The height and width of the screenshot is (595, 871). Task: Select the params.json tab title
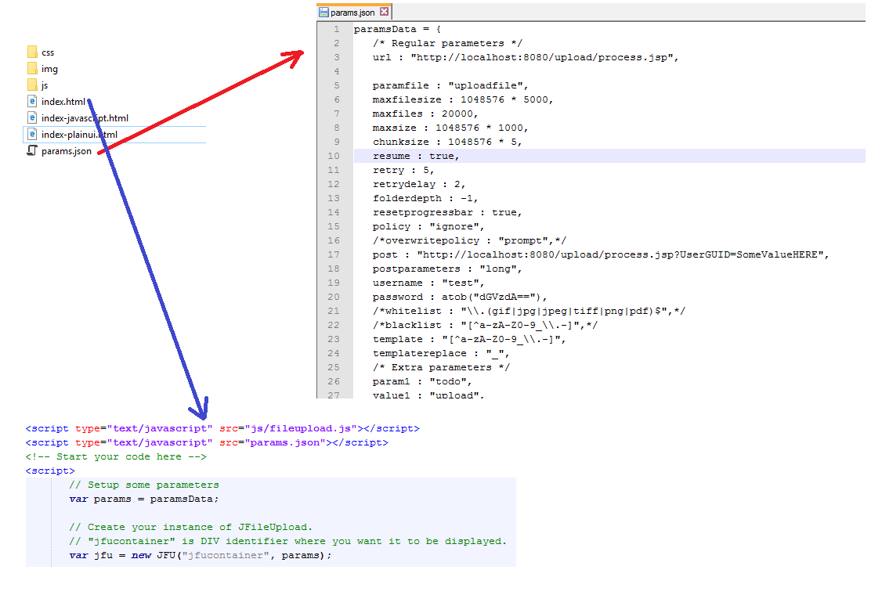click(x=352, y=13)
